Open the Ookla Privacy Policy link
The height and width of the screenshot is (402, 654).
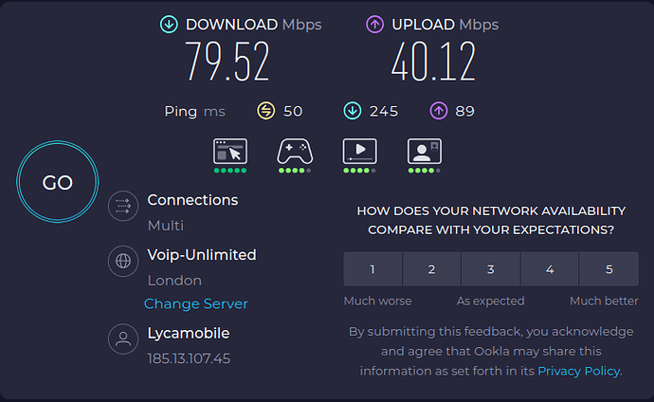578,371
